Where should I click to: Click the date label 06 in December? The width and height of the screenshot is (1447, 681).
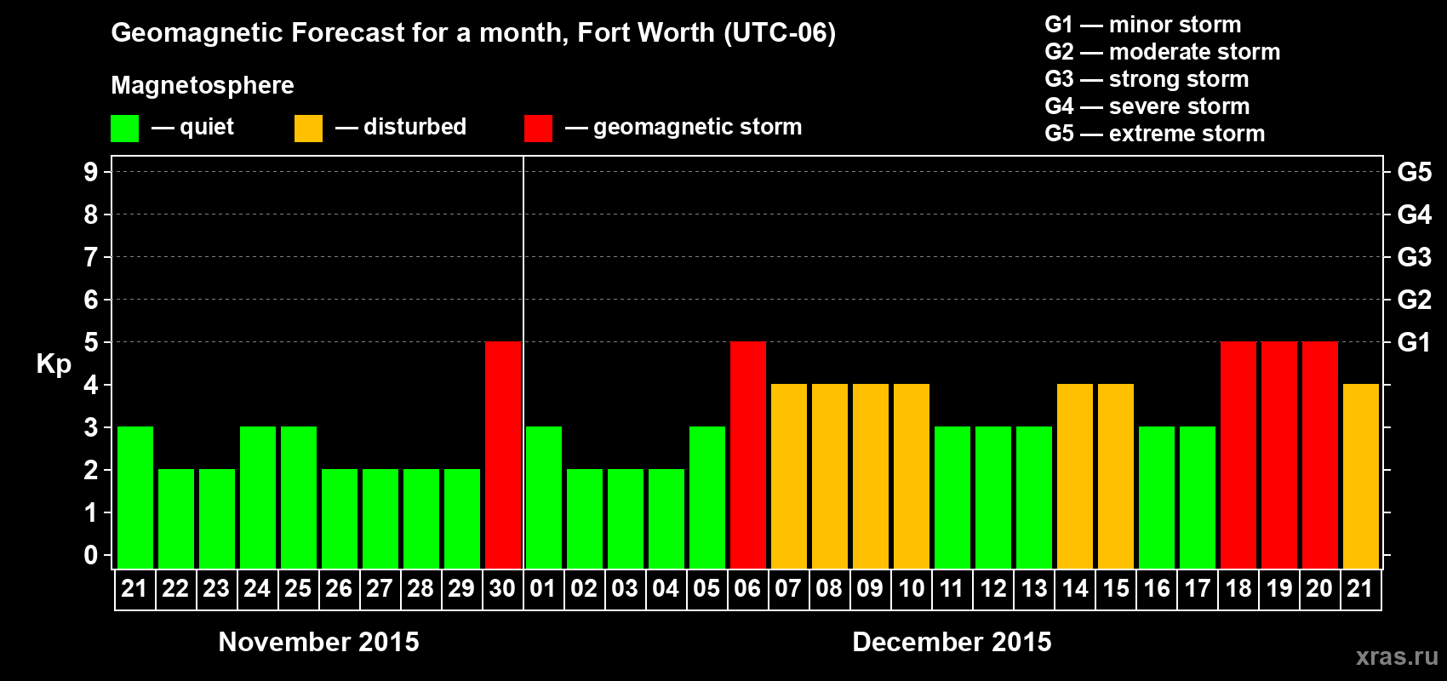[747, 588]
